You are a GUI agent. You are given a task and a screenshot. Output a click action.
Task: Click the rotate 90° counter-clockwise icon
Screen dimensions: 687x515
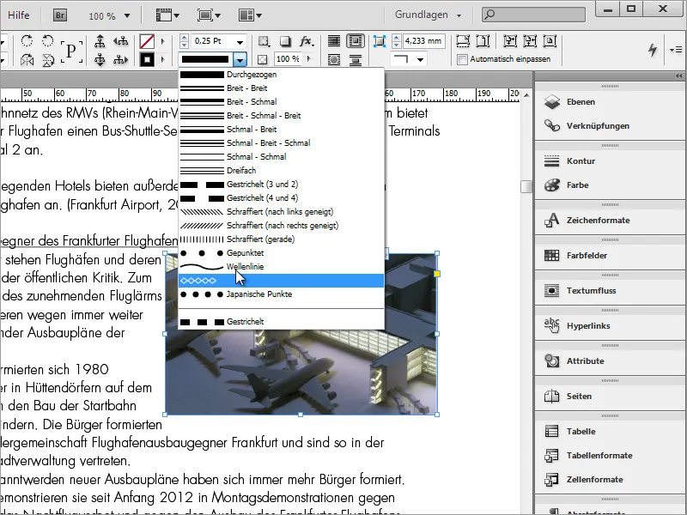48,40
